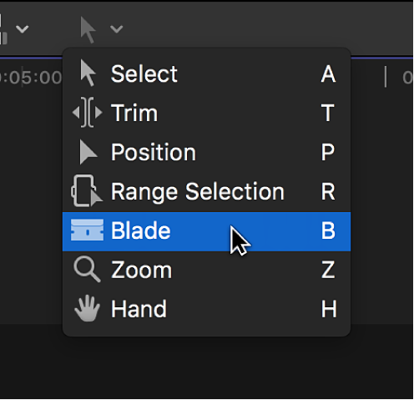
Task: Click the left toolbar clip icon
Action: click(x=3, y=29)
